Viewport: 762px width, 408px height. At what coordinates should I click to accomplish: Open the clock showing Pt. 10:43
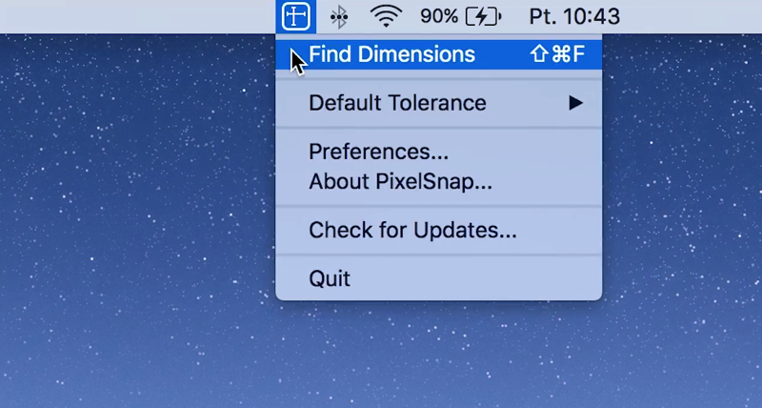(573, 16)
